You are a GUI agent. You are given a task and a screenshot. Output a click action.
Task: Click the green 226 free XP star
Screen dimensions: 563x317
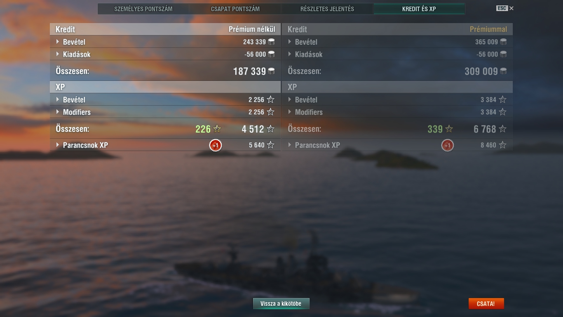coord(217,129)
